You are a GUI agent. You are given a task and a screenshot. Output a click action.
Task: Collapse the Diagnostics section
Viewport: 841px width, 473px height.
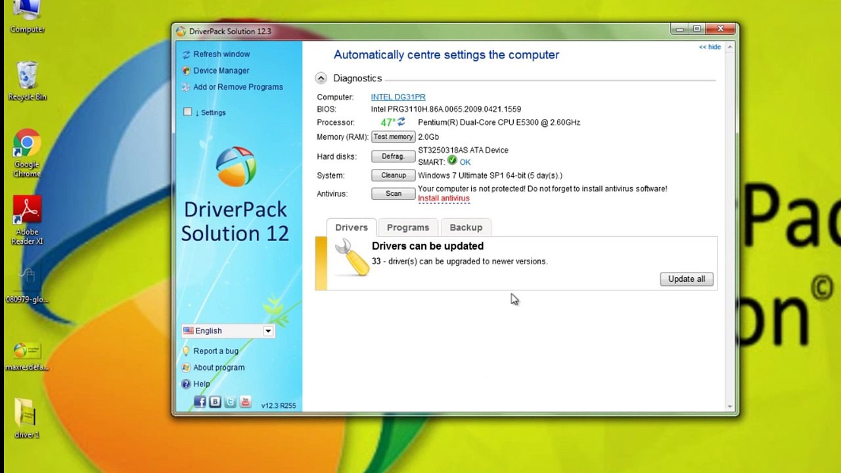321,78
